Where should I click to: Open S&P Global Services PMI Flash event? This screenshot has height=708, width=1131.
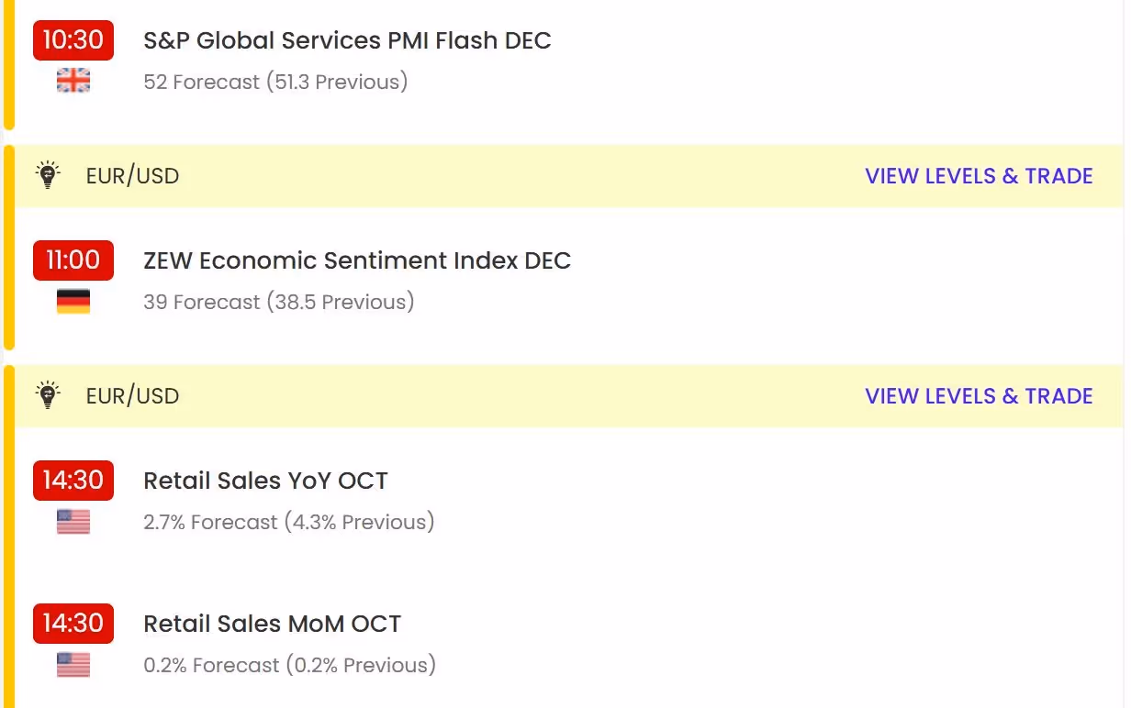tap(347, 40)
